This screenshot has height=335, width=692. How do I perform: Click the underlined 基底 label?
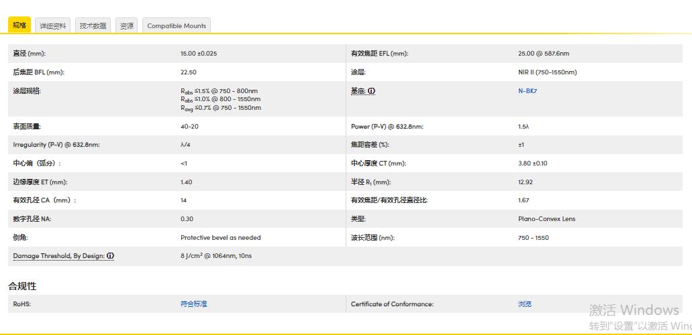tap(358, 91)
